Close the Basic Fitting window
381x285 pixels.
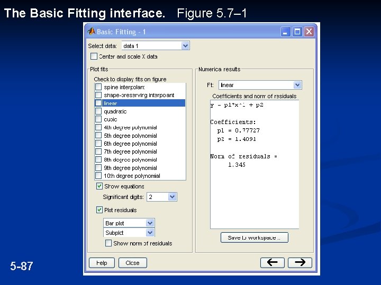(309, 32)
